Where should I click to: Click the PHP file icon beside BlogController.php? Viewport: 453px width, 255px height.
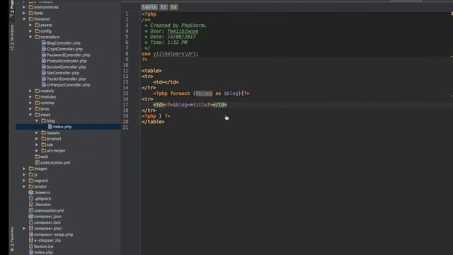pyautogui.click(x=44, y=42)
